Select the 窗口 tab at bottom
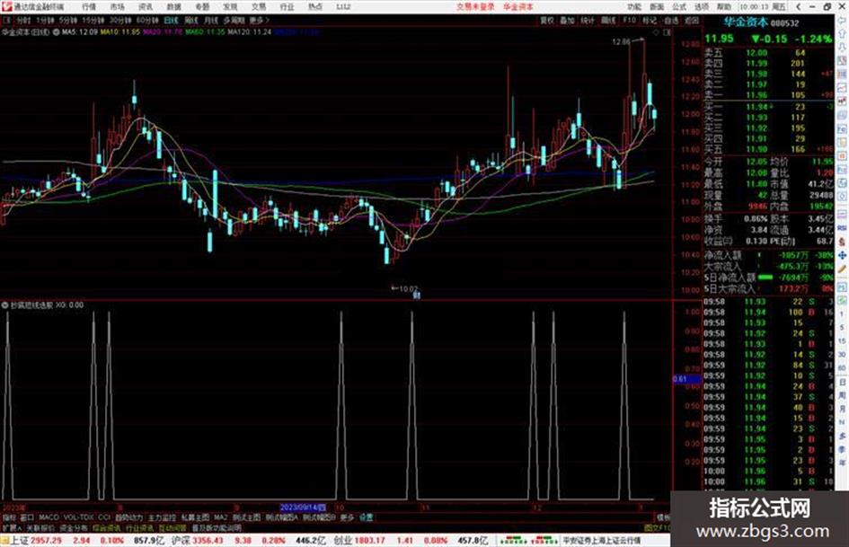 point(27,517)
